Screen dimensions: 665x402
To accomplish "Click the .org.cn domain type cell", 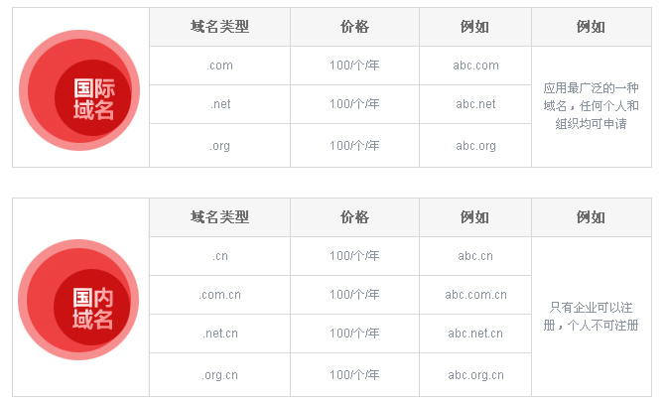I will click(219, 375).
